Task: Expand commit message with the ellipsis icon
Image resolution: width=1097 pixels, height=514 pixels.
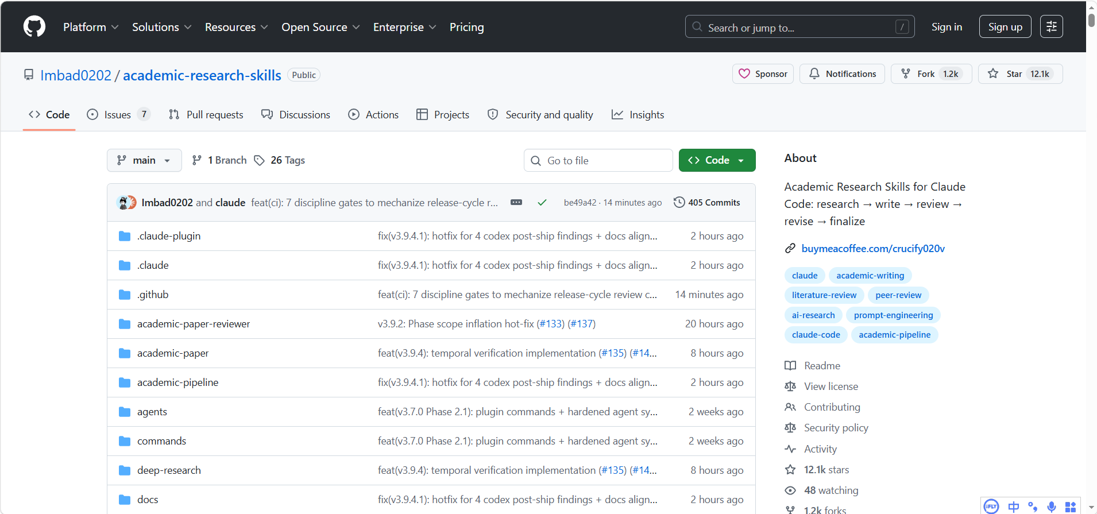Action: click(x=516, y=202)
